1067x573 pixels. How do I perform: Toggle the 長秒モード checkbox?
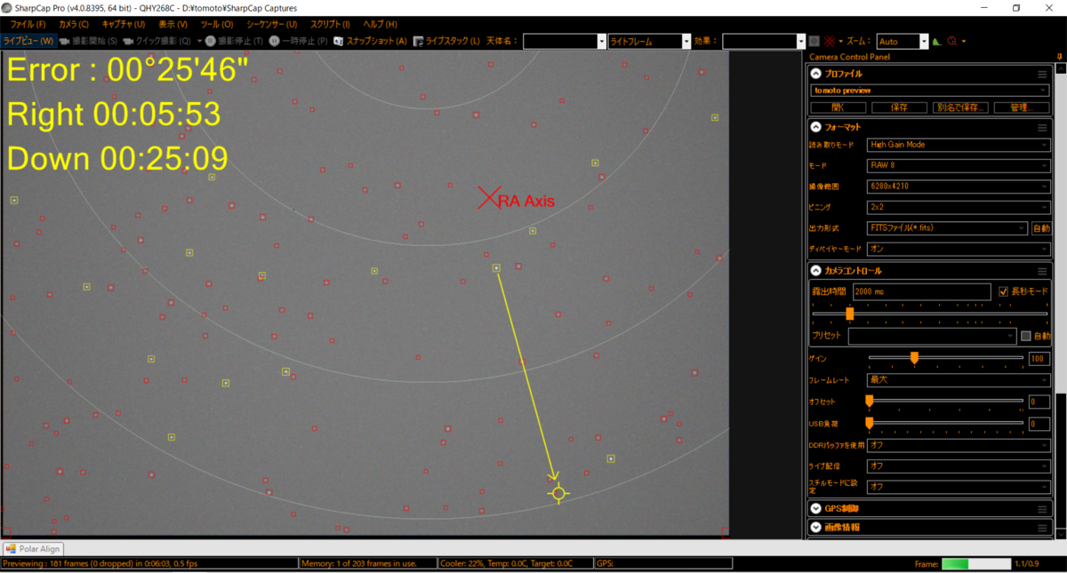(x=1003, y=291)
